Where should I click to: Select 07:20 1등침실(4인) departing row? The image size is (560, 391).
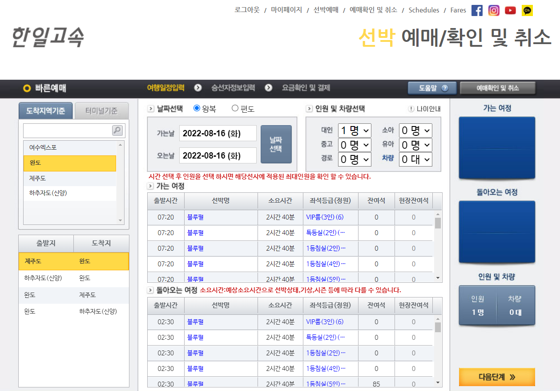(290, 264)
